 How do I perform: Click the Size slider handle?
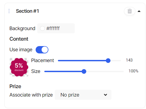click(84, 71)
